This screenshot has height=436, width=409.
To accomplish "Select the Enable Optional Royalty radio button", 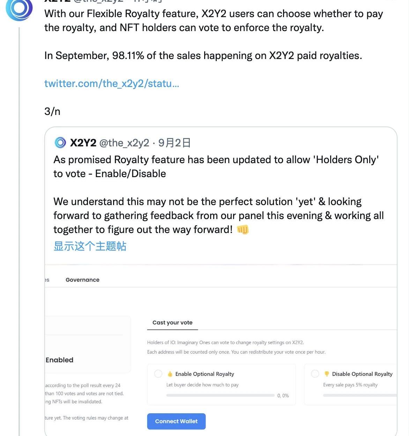I will [158, 374].
